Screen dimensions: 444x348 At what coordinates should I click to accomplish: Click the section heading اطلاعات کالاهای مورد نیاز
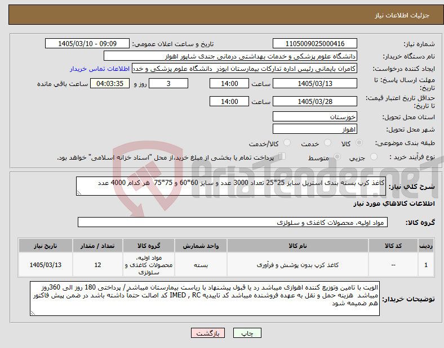point(394,204)
